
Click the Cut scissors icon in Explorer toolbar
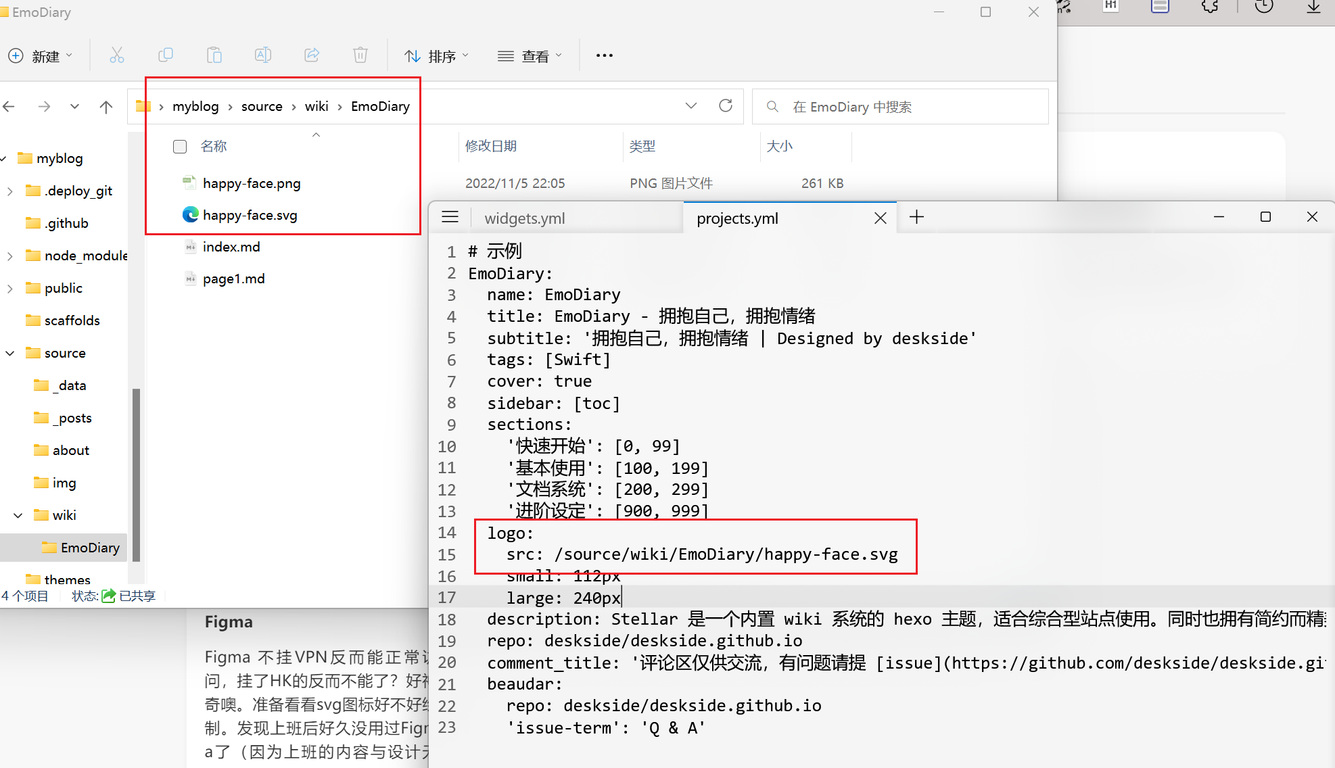coord(117,55)
